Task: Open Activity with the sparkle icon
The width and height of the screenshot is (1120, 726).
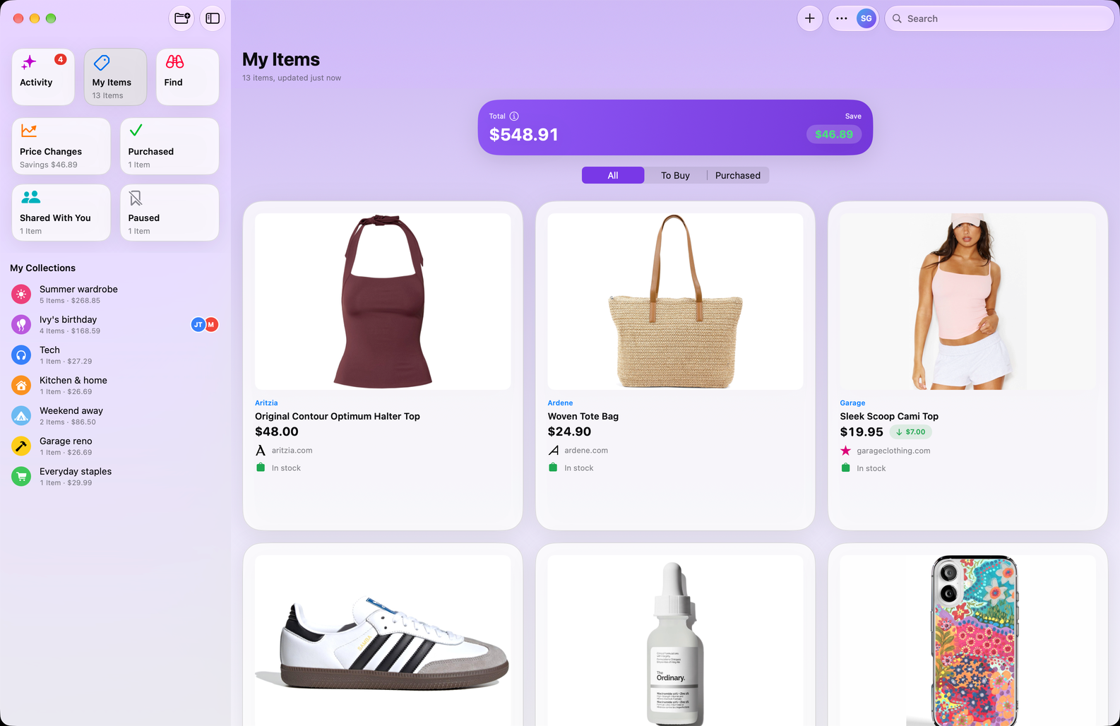Action: tap(43, 77)
